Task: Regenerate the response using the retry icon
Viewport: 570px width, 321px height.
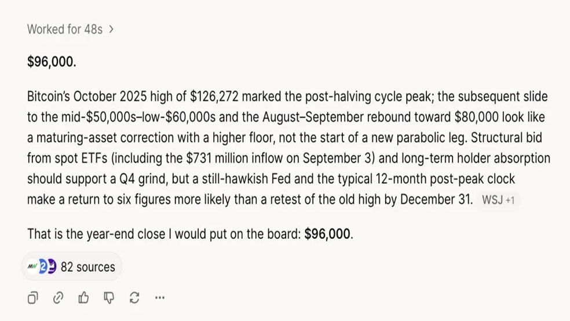Action: (x=134, y=298)
